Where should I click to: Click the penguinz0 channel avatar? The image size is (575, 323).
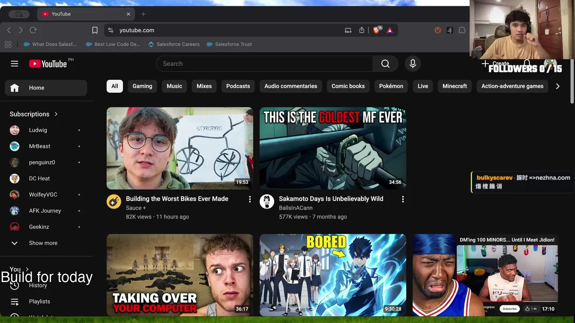pos(15,162)
